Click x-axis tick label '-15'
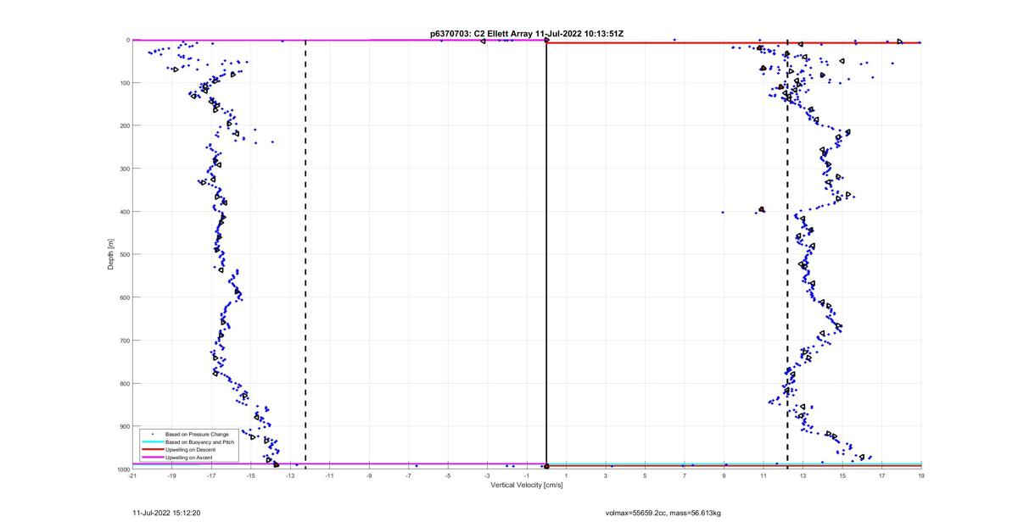The width and height of the screenshot is (1018, 527). point(250,476)
